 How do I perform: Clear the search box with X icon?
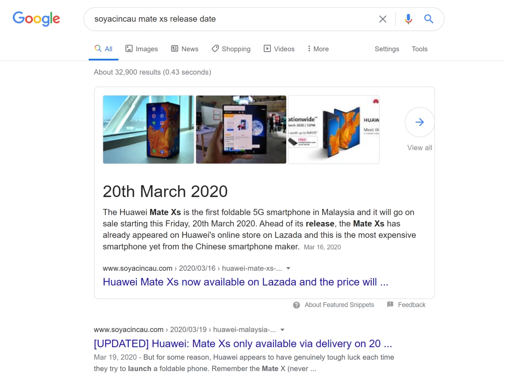[383, 19]
